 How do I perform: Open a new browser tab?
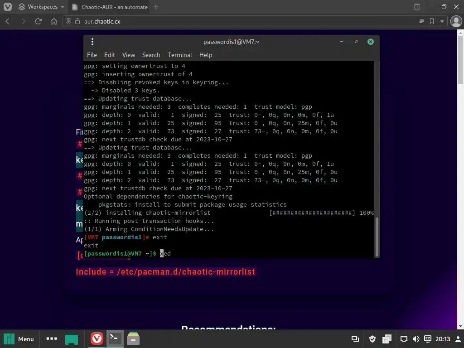tap(156, 7)
